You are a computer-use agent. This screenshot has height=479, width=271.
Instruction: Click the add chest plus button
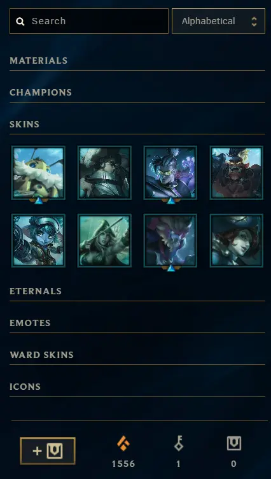[48, 451]
